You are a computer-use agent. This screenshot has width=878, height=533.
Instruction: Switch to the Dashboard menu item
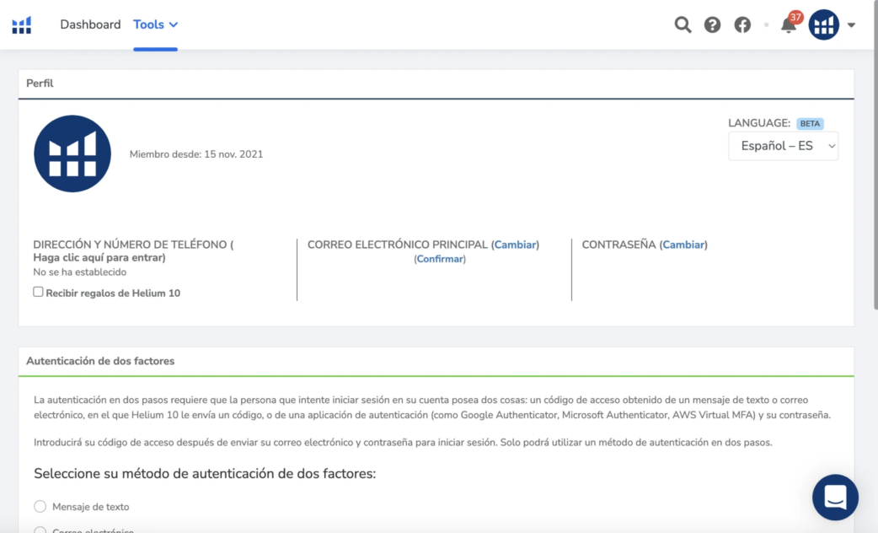[x=90, y=24]
